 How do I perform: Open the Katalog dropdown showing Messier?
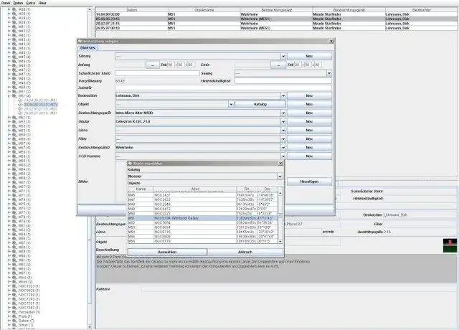pyautogui.click(x=280, y=176)
